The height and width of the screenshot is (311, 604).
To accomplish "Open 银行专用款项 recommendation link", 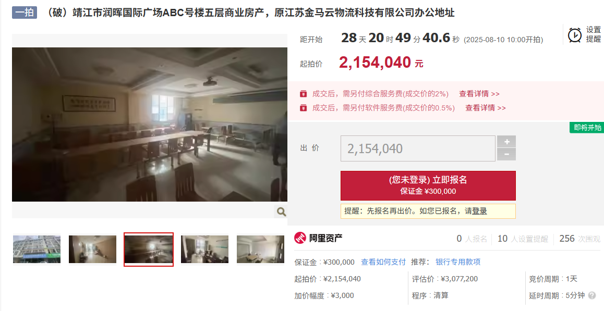I will [458, 262].
